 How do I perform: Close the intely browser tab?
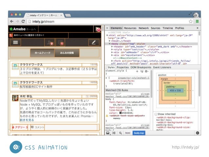pos(61,15)
